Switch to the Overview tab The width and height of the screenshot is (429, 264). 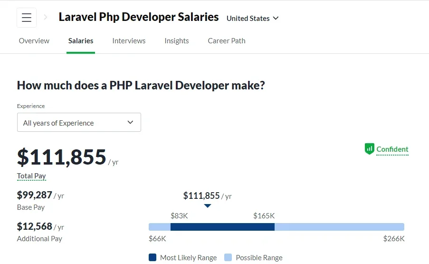(34, 41)
